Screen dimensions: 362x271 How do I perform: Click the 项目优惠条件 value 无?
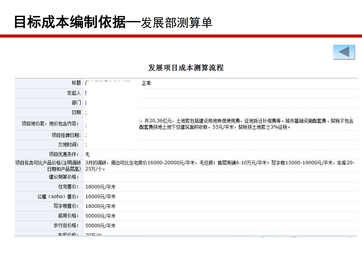[87, 155]
